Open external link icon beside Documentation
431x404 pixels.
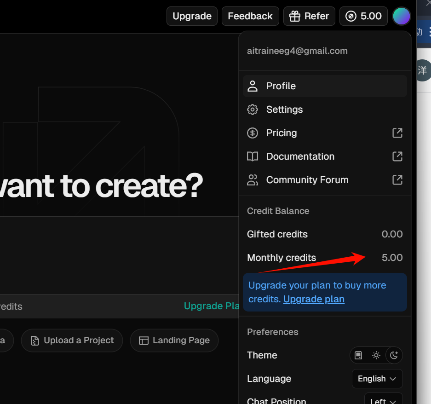click(x=397, y=156)
